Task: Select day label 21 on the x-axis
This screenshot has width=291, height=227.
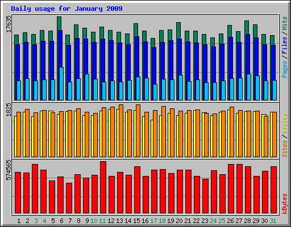Action: coord(188,221)
